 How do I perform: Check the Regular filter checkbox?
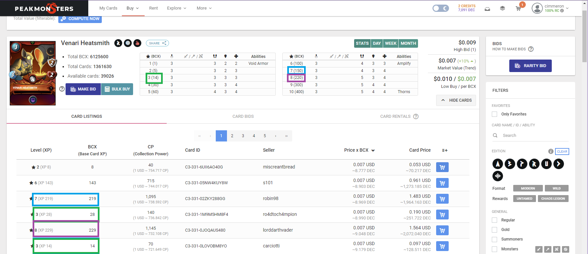(x=494, y=220)
